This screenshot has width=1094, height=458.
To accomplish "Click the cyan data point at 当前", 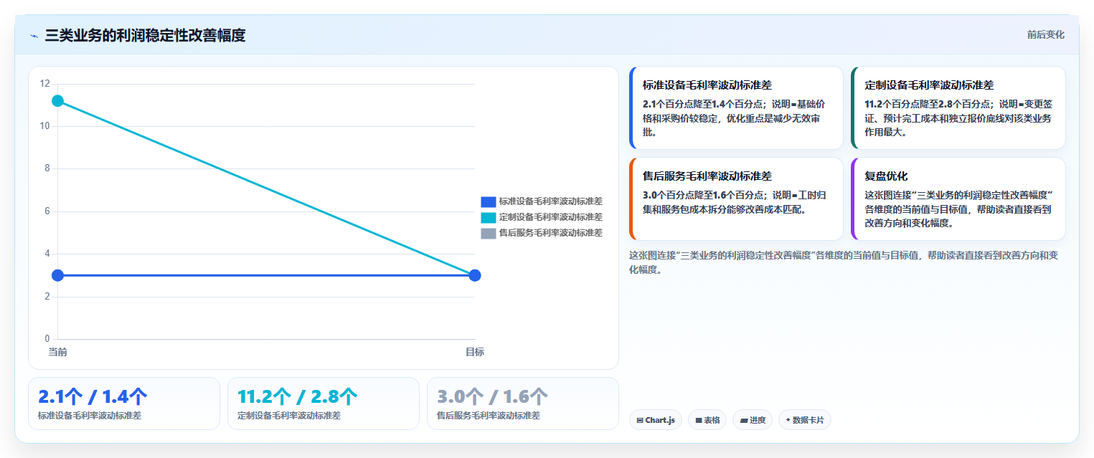I will coord(57,101).
